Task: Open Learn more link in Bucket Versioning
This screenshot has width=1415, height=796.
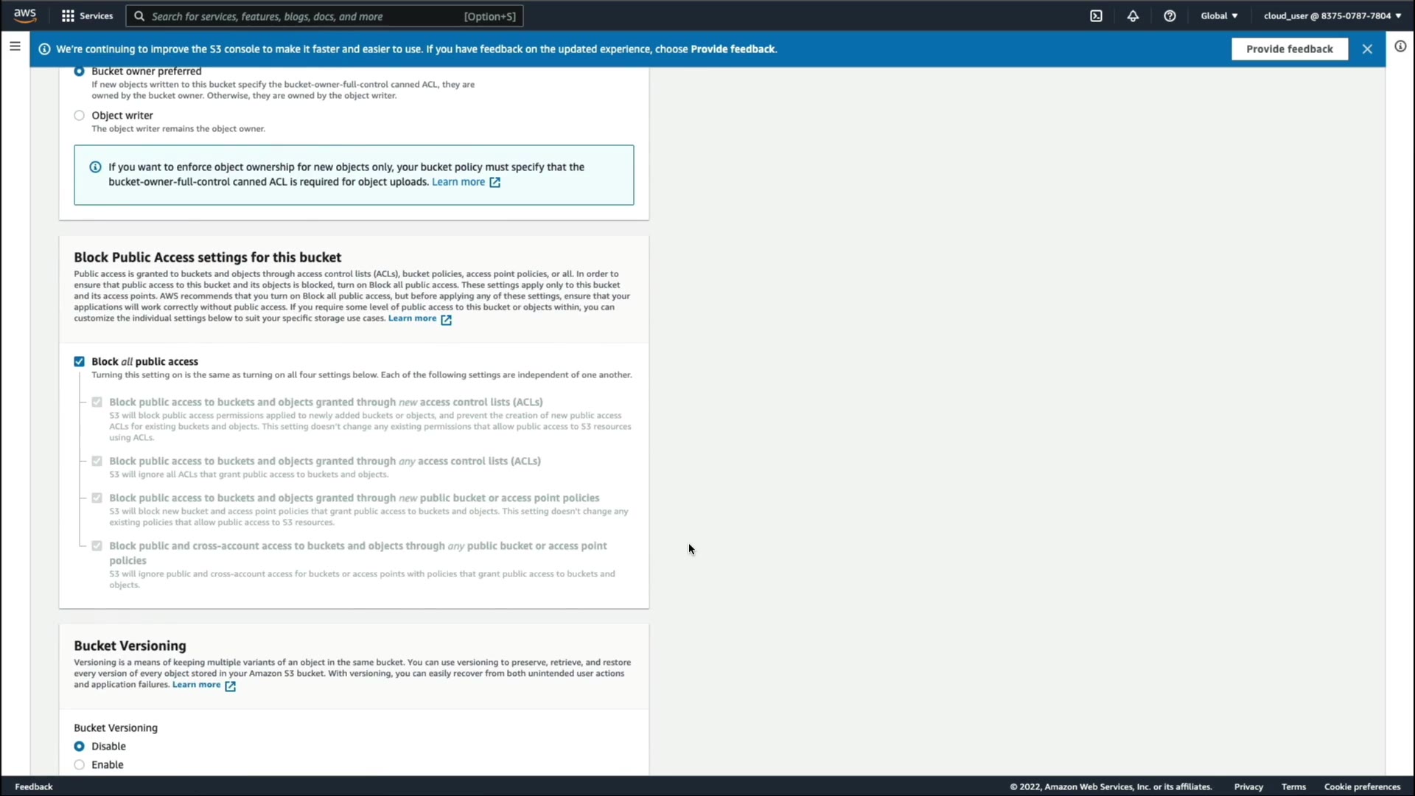Action: coord(196,685)
